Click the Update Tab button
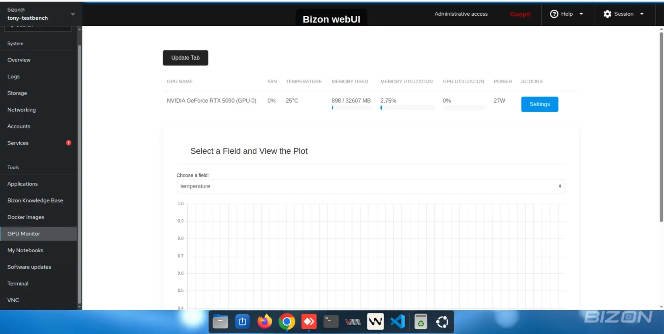The image size is (664, 334). point(186,58)
